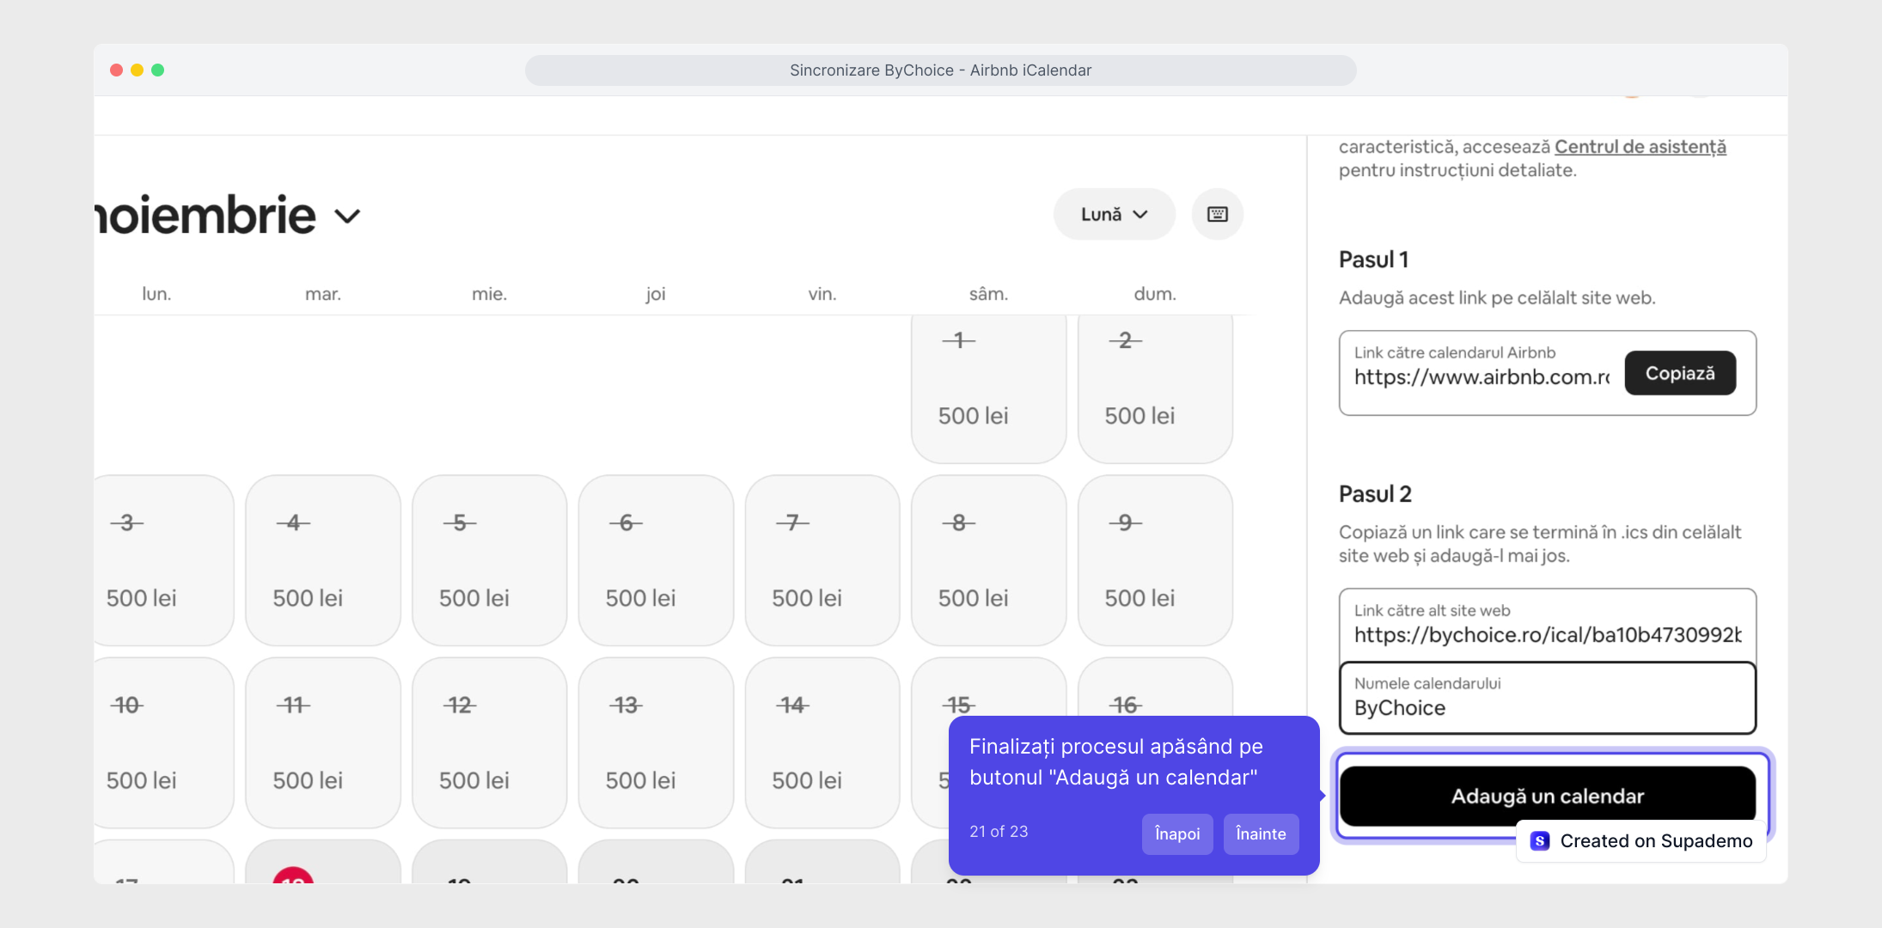Viewport: 1882px width, 928px height.
Task: Open the Lună view dropdown
Action: click(x=1114, y=214)
